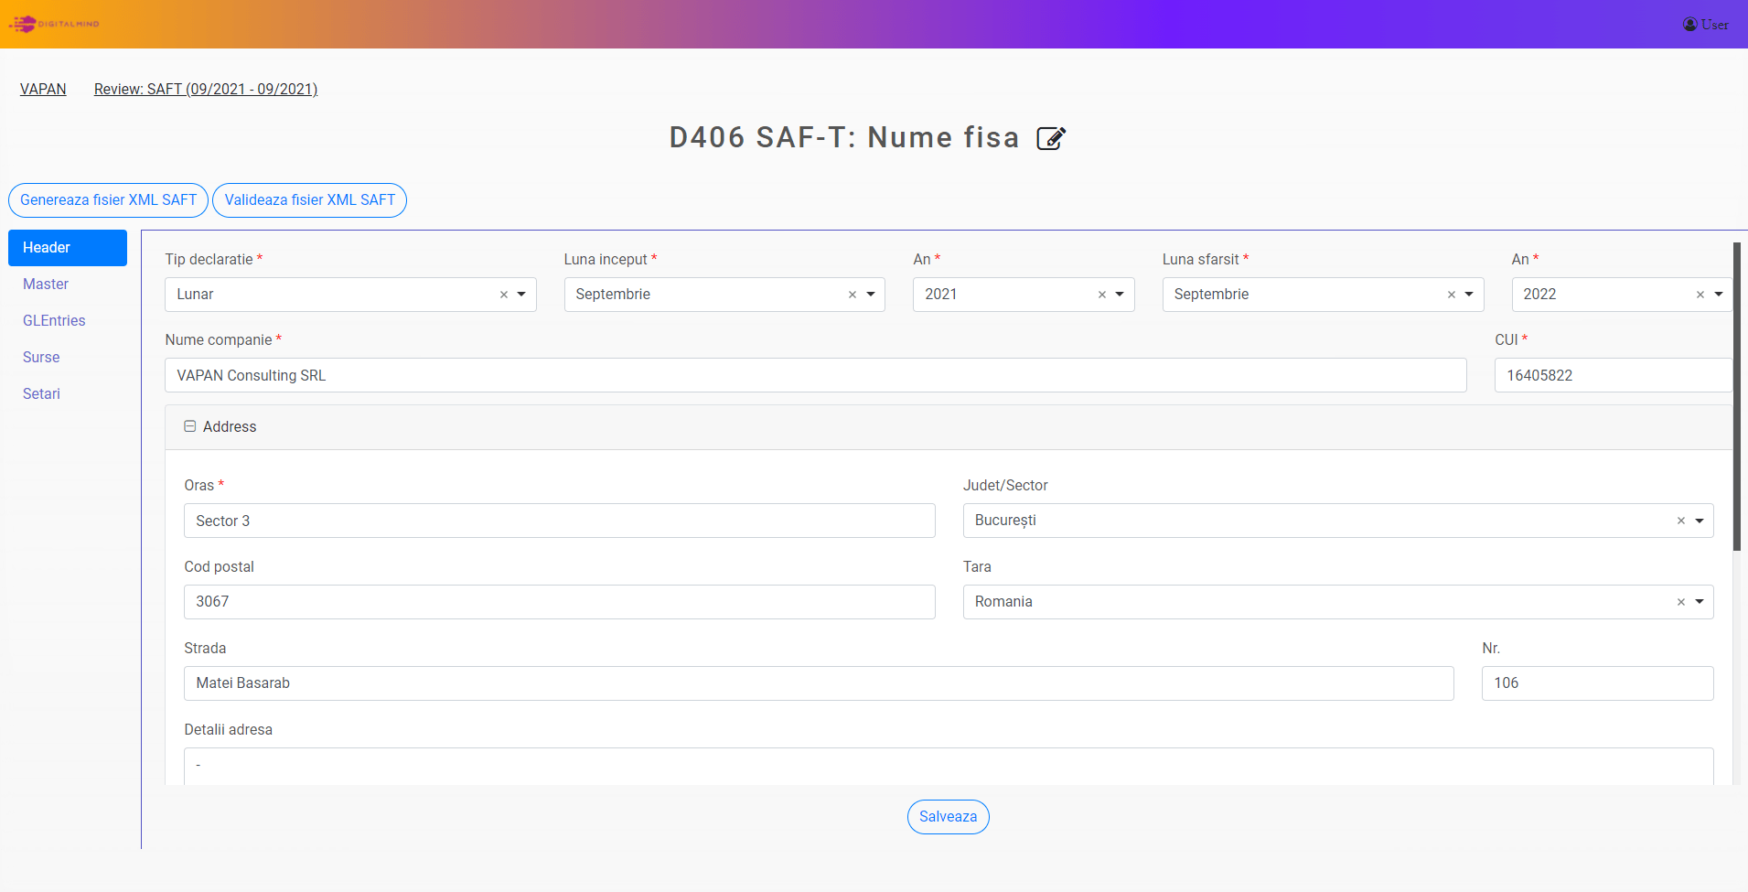The width and height of the screenshot is (1748, 892).
Task: Click the Salveaza button
Action: pyautogui.click(x=948, y=817)
